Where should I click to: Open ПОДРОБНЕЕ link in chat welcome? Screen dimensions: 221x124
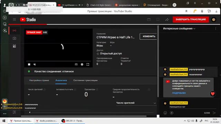pyautogui.click(x=179, y=93)
